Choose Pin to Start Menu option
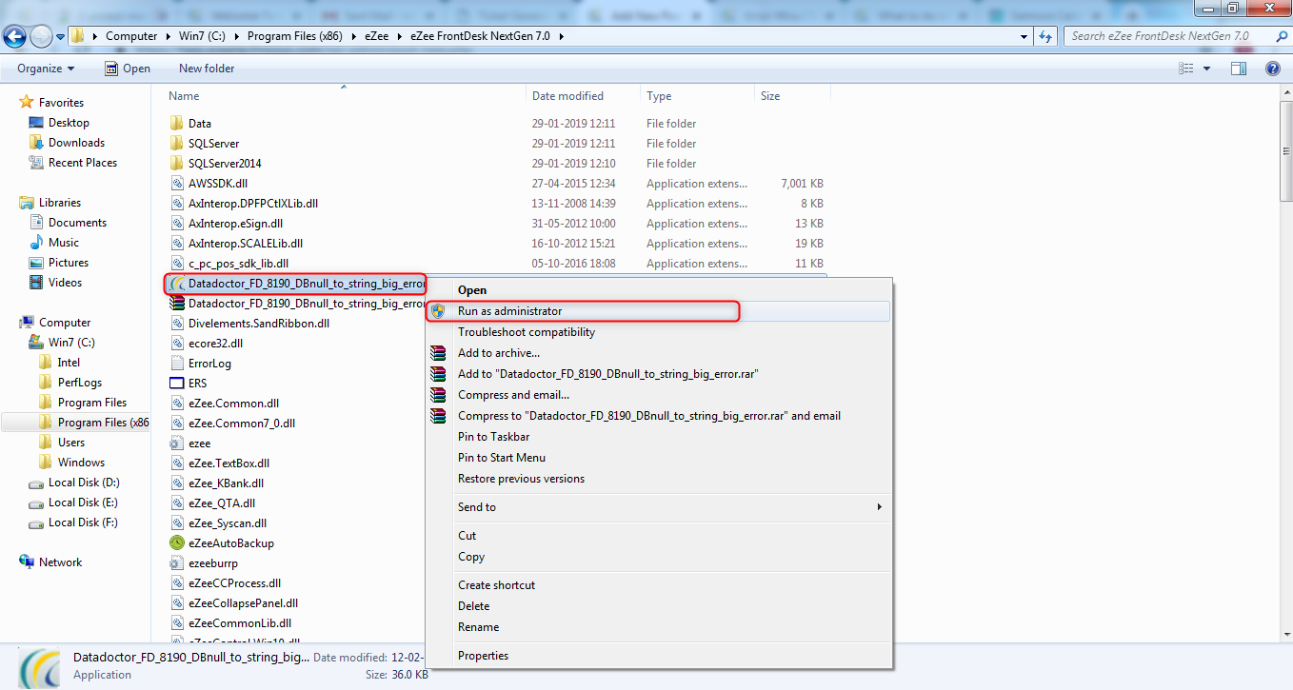The width and height of the screenshot is (1293, 690). 502,458
